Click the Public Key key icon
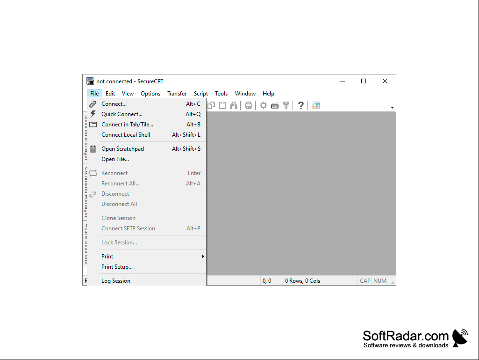This screenshot has width=479, height=360. tap(286, 106)
